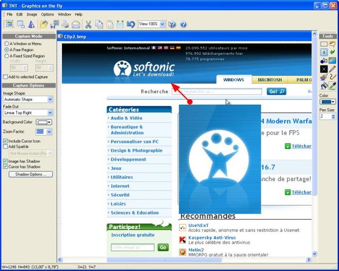The height and width of the screenshot is (271, 339).
Task: Click 'Kaspersky Anti-Virus' link
Action: (x=212, y=238)
